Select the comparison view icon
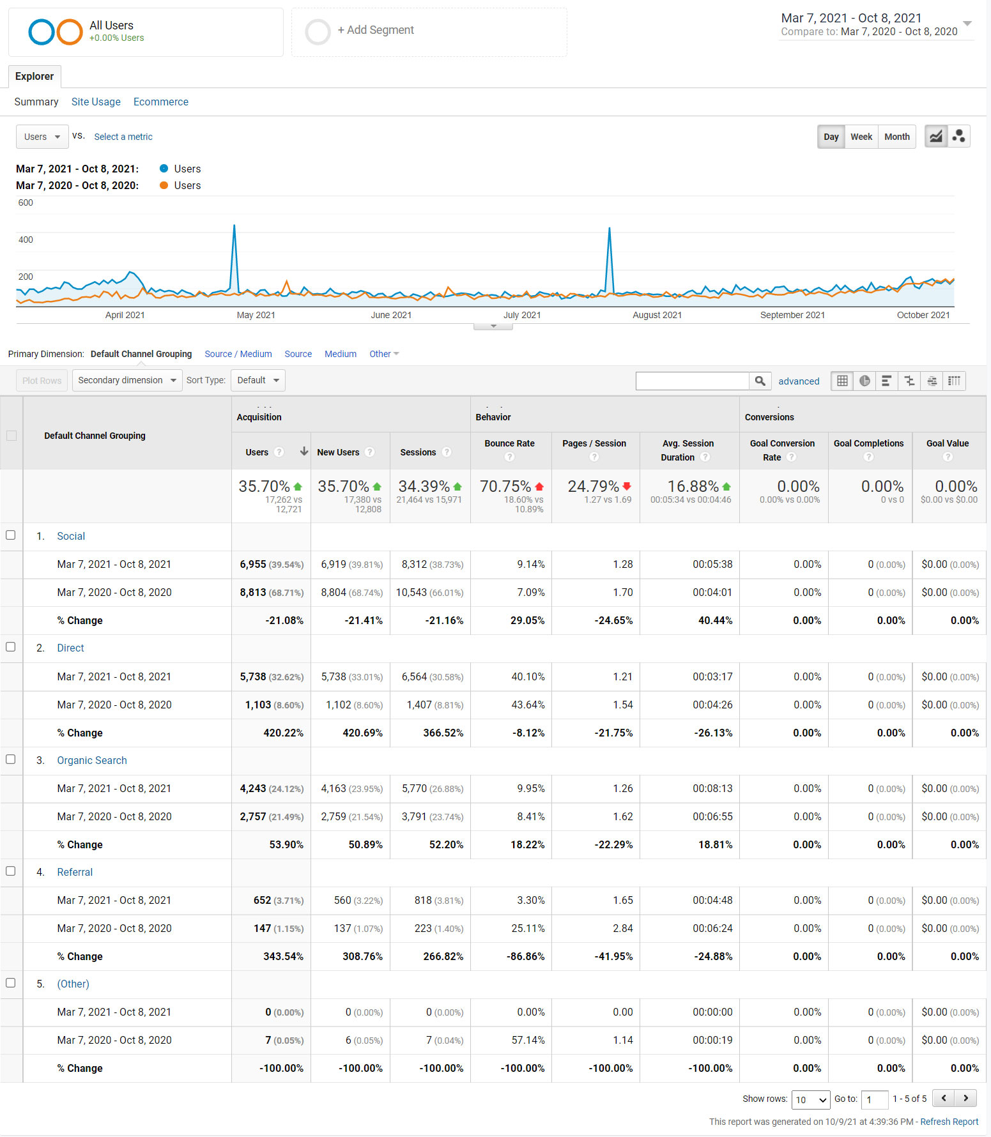Screen dimensions: 991x1137 [909, 381]
